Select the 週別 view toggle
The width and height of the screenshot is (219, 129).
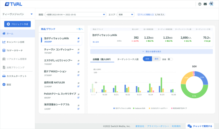(x=156, y=59)
